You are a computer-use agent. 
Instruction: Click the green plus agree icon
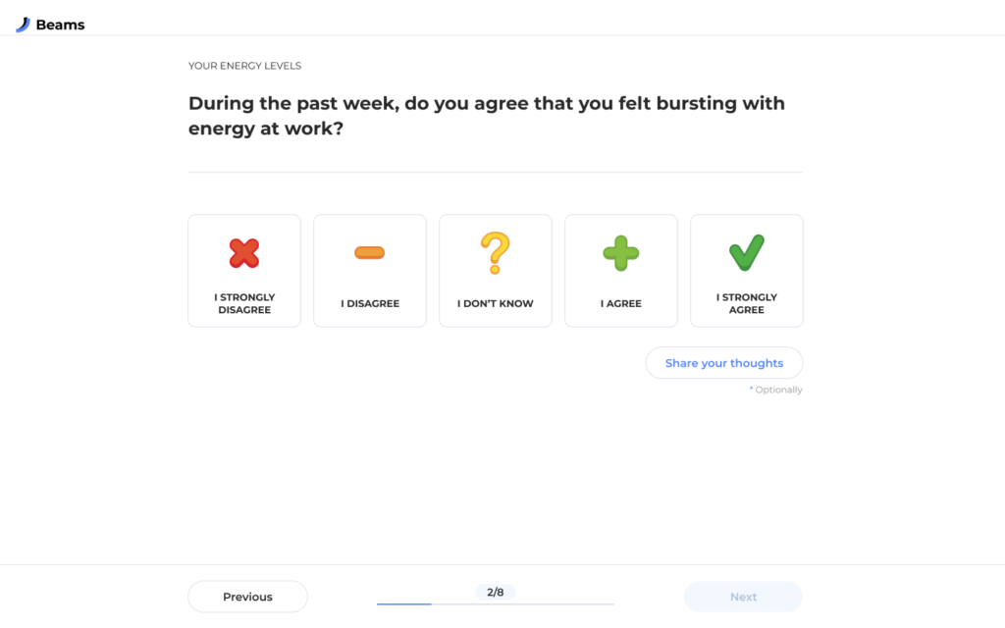(x=621, y=253)
